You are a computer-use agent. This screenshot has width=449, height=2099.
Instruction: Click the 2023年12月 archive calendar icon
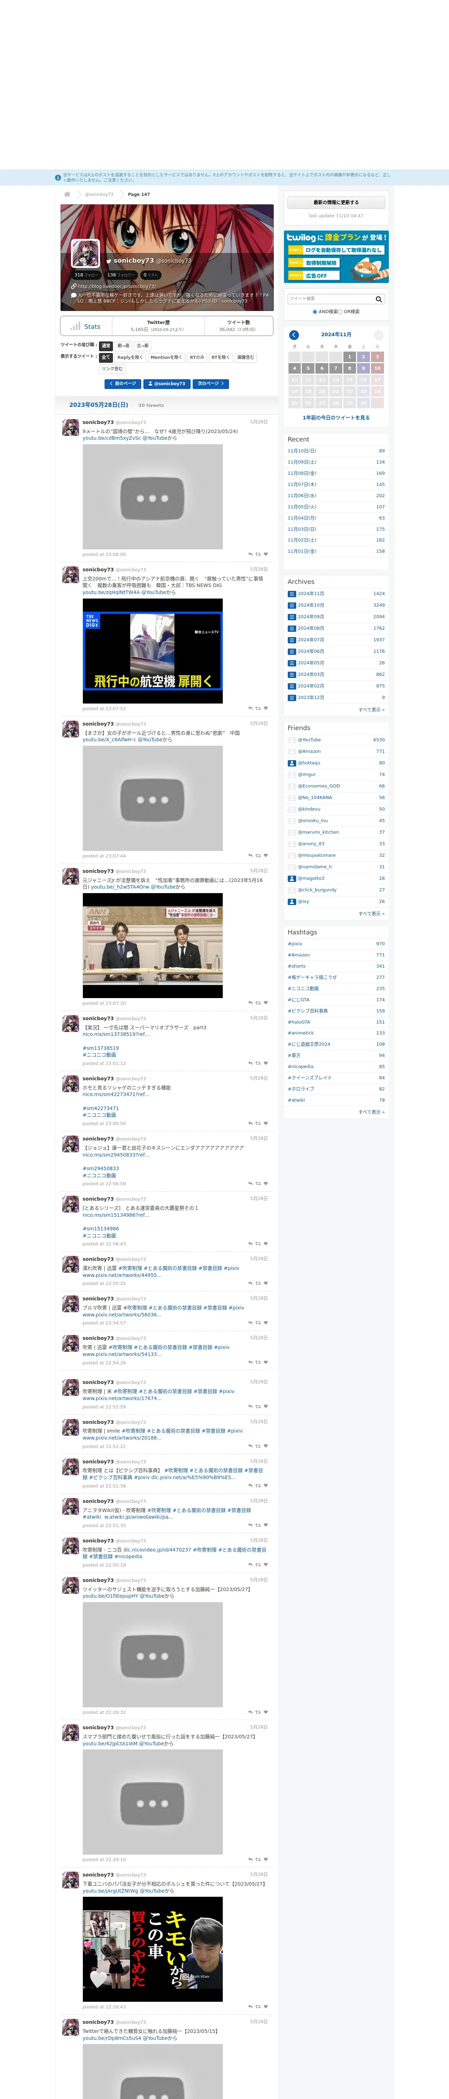coord(292,698)
